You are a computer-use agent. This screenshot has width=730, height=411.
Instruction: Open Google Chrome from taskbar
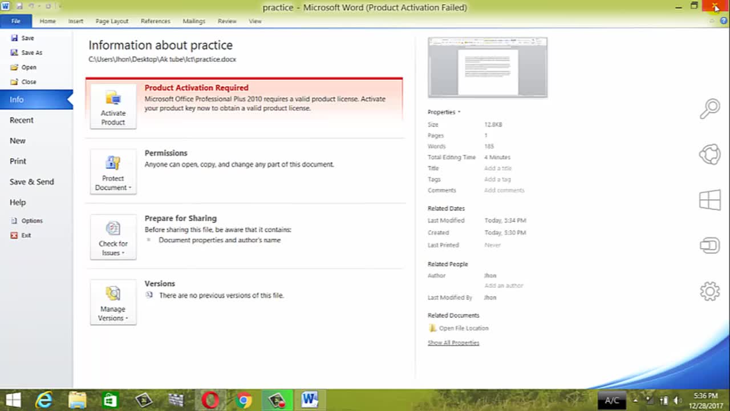click(244, 400)
